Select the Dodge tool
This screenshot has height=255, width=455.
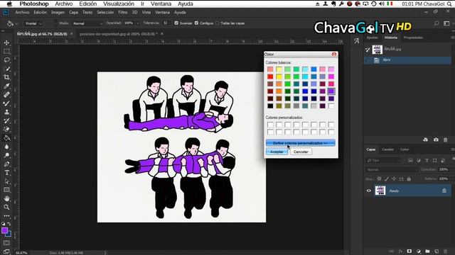point(6,155)
